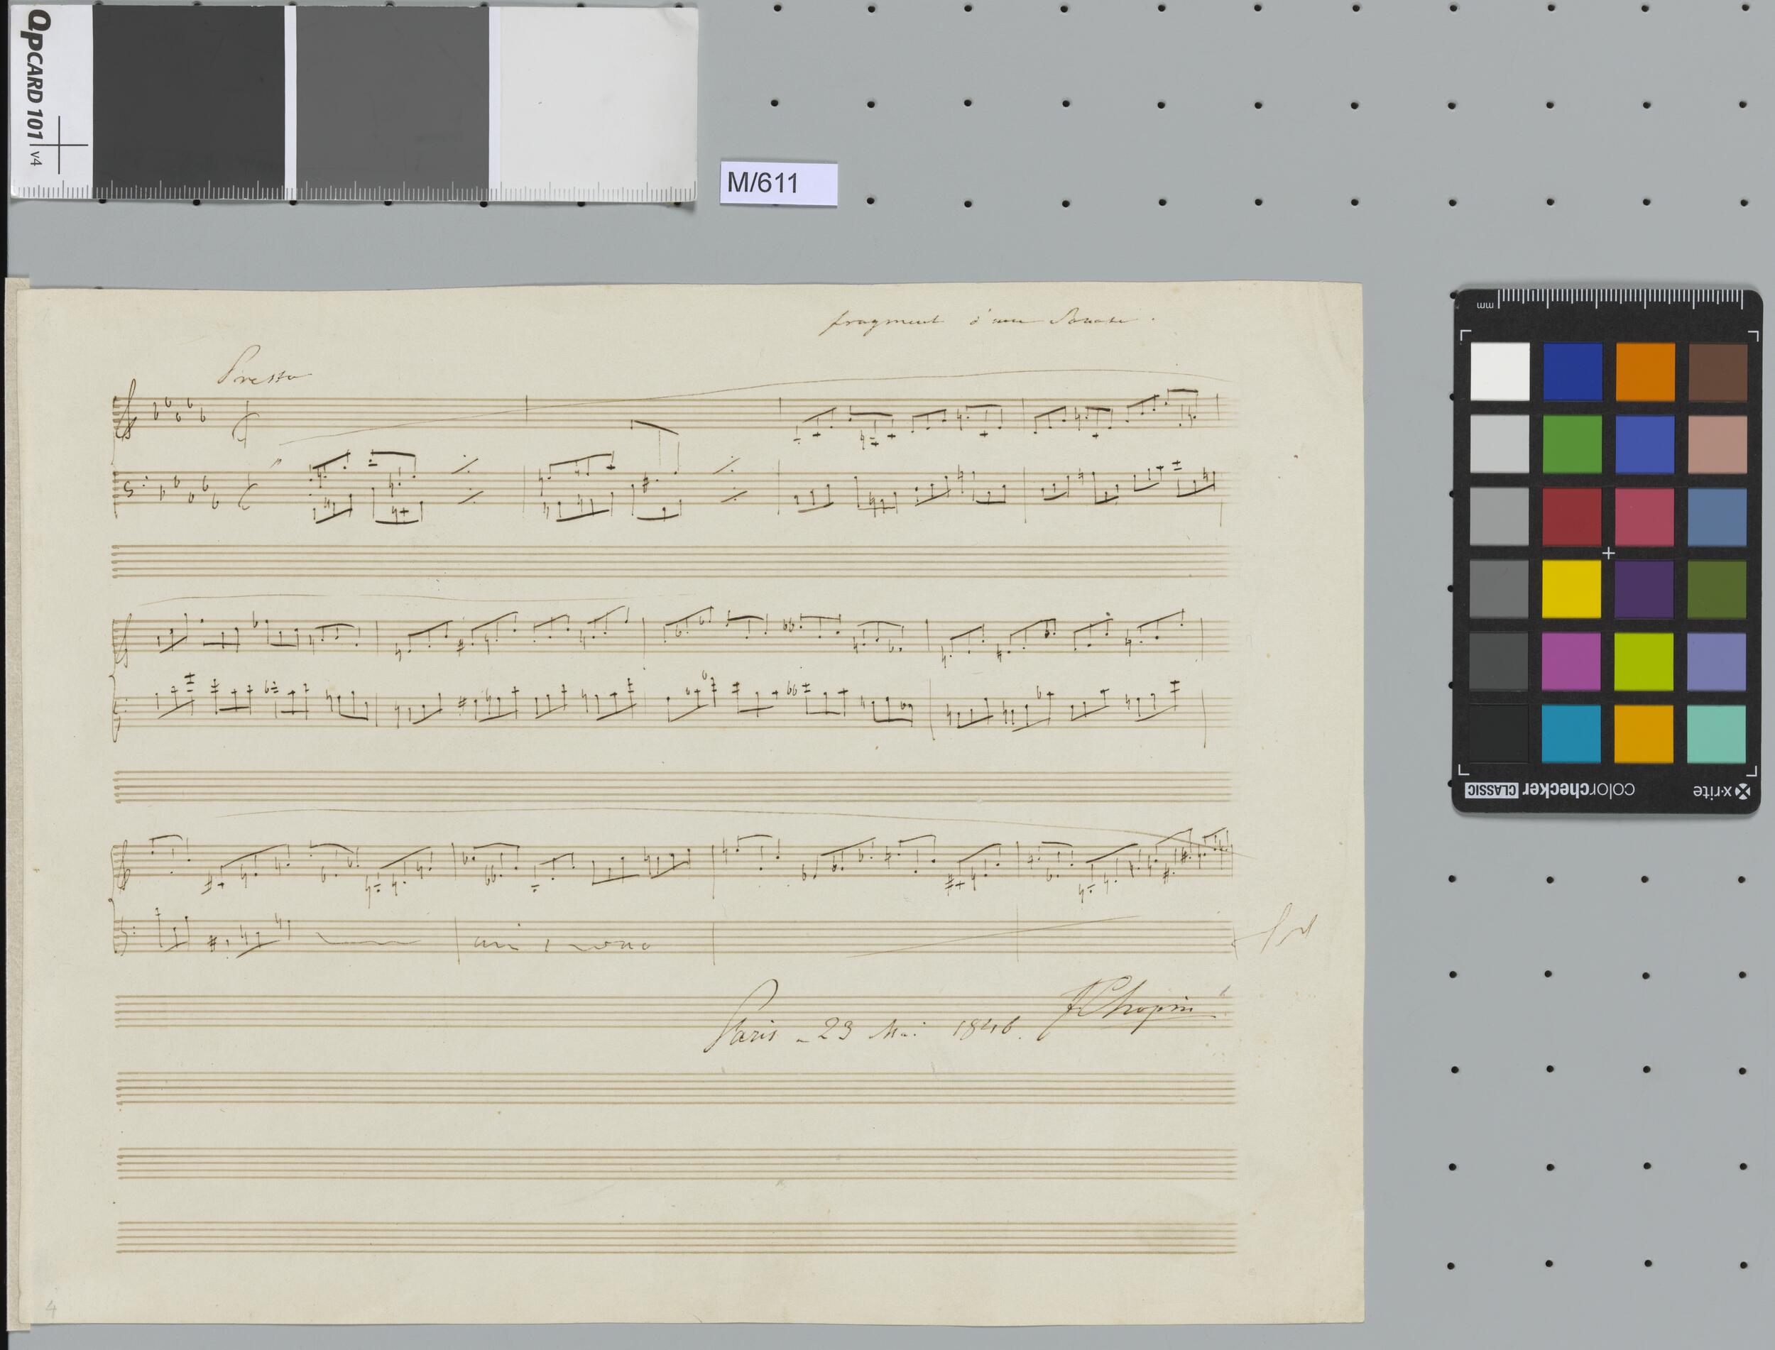Select the black swatch on the color checker
1775x1350 pixels.
[x=1500, y=734]
